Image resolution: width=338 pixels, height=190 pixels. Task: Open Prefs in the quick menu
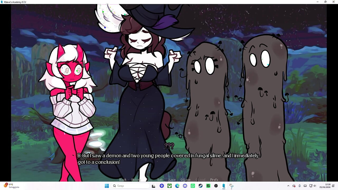[214, 180]
